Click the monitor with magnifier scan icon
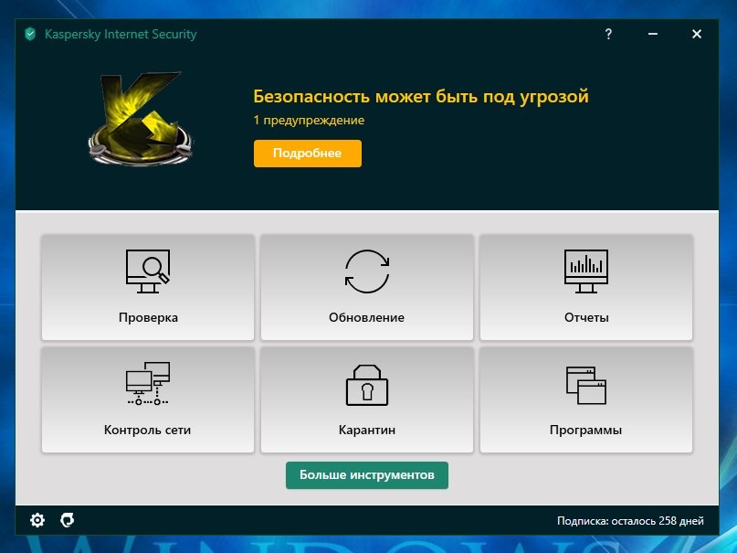Viewport: 737px width, 553px height. tap(148, 271)
